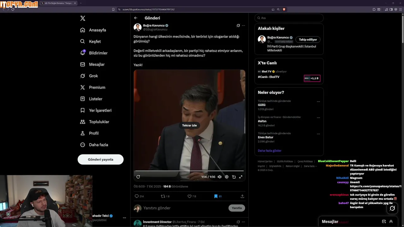
Task: Reload the page in browser
Action: pyautogui.click(x=13, y=9)
